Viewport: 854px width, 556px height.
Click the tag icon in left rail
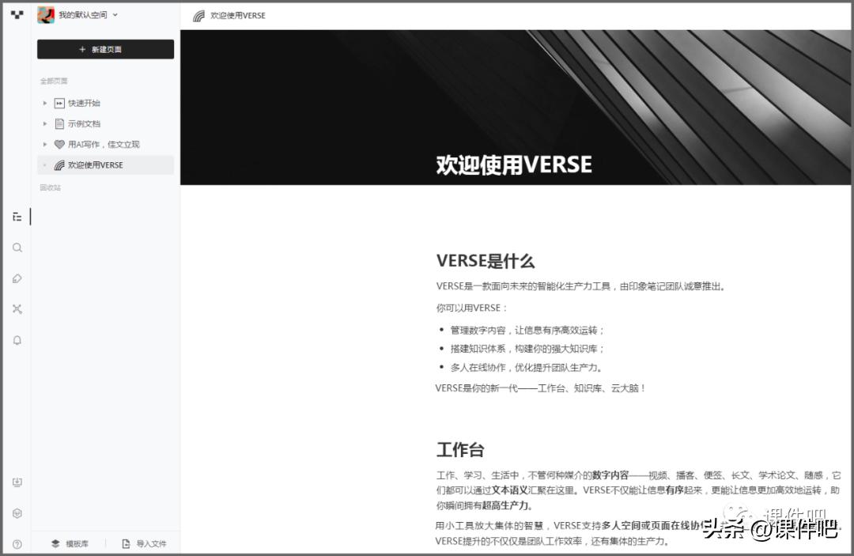pyautogui.click(x=17, y=278)
